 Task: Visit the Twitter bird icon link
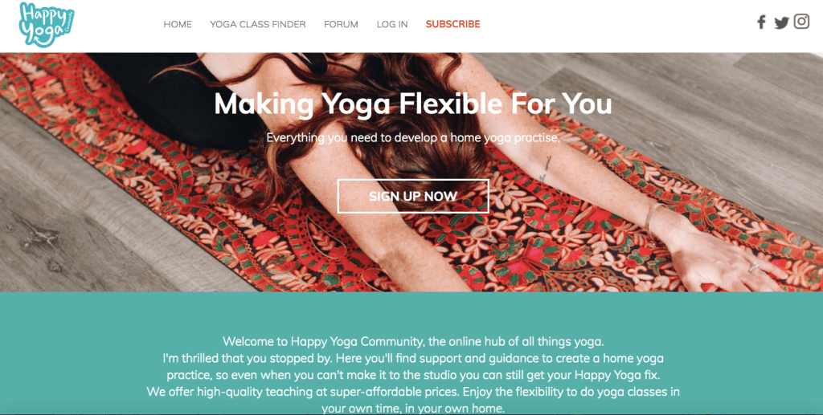tap(781, 22)
